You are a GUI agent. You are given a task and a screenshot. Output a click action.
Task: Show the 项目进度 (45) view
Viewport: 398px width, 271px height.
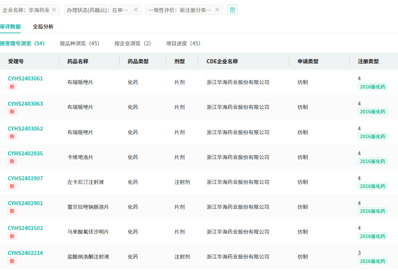coord(183,44)
